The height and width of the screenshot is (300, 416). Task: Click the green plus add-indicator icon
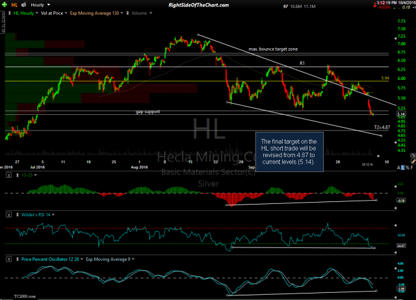pos(5,5)
